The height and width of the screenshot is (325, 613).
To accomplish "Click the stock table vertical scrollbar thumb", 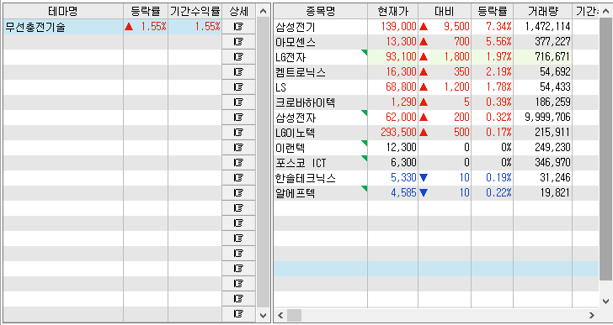I will [x=605, y=149].
